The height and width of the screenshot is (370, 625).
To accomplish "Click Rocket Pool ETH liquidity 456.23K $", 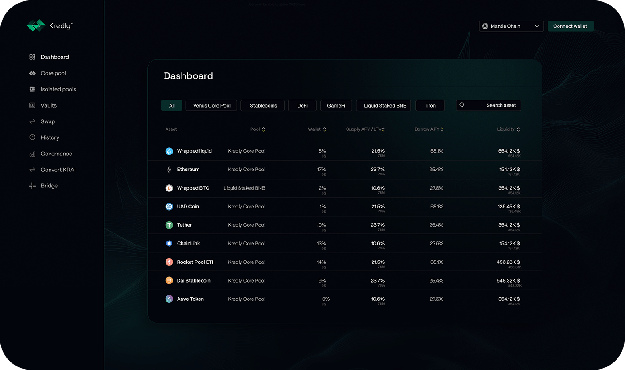I will (x=509, y=262).
